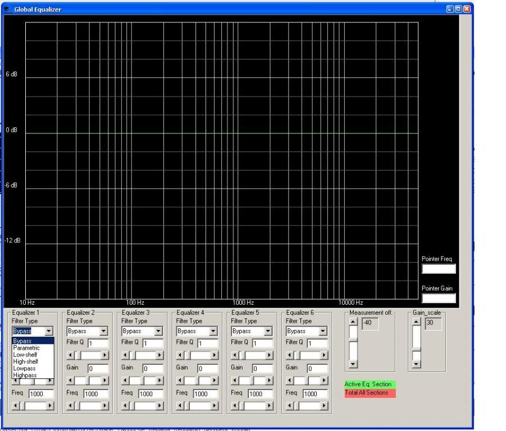The height and width of the screenshot is (431, 506).
Task: Click the Pointer Freq readout box
Action: coord(439,269)
